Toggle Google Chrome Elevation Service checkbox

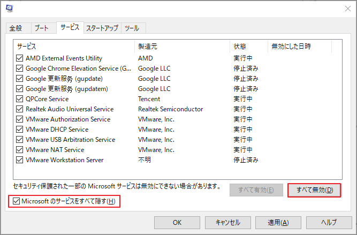[x=20, y=69]
